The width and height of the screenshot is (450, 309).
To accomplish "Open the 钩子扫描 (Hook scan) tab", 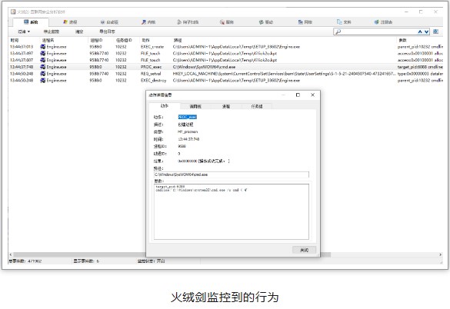I will pyautogui.click(x=188, y=22).
